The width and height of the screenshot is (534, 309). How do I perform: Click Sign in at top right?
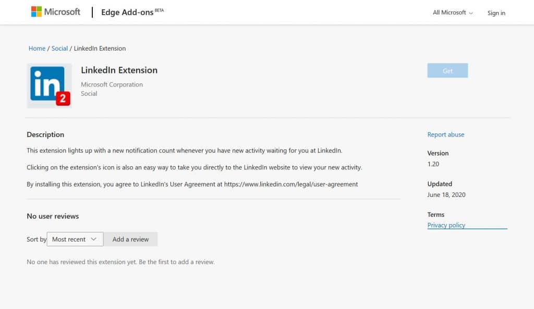(x=496, y=13)
